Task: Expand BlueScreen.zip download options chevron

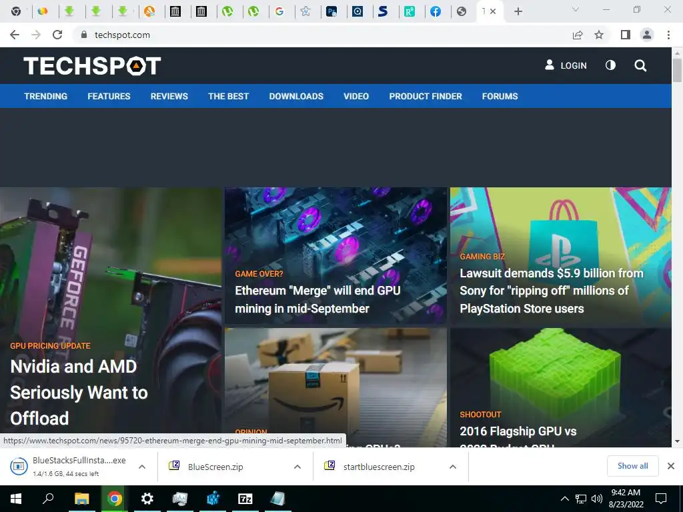Action: click(297, 467)
